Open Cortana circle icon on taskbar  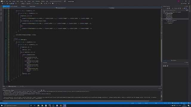tap(31, 106)
